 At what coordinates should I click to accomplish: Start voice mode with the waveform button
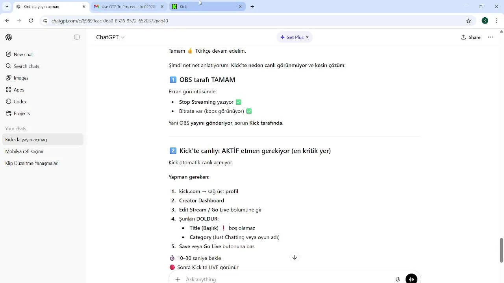click(411, 279)
